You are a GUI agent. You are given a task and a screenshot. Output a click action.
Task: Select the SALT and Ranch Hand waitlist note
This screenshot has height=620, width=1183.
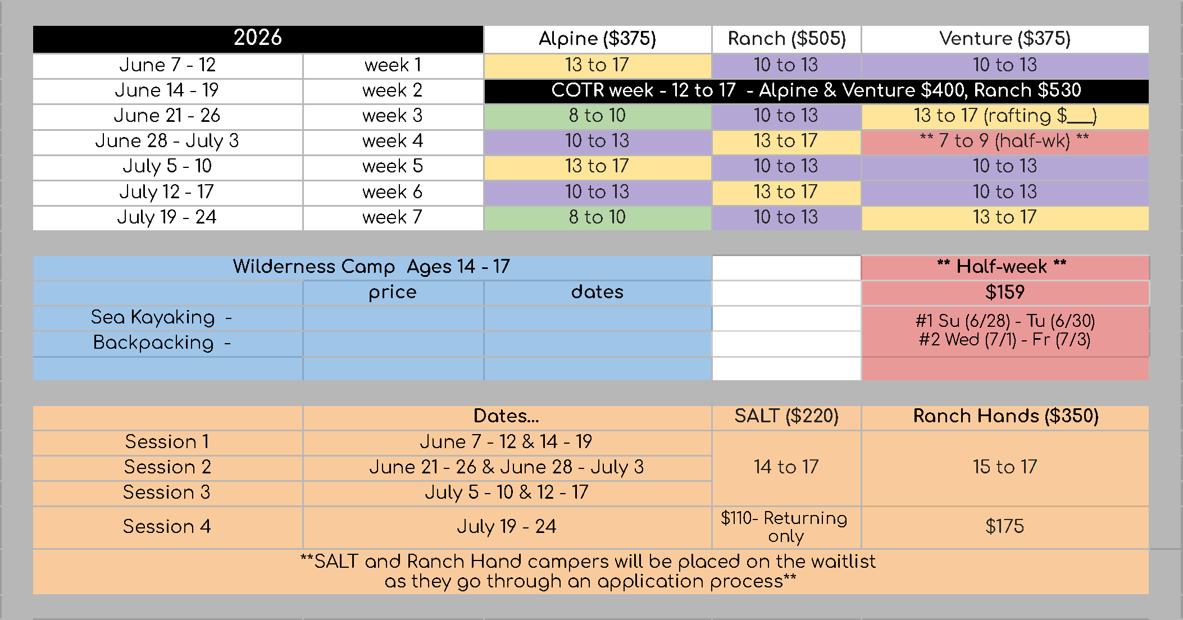click(x=590, y=571)
